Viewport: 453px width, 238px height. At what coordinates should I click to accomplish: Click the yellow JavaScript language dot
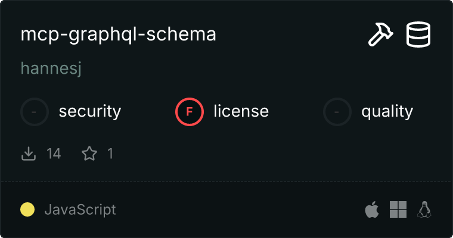point(27,209)
